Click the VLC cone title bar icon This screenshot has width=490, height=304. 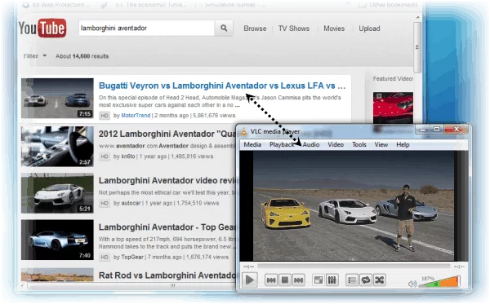[243, 131]
